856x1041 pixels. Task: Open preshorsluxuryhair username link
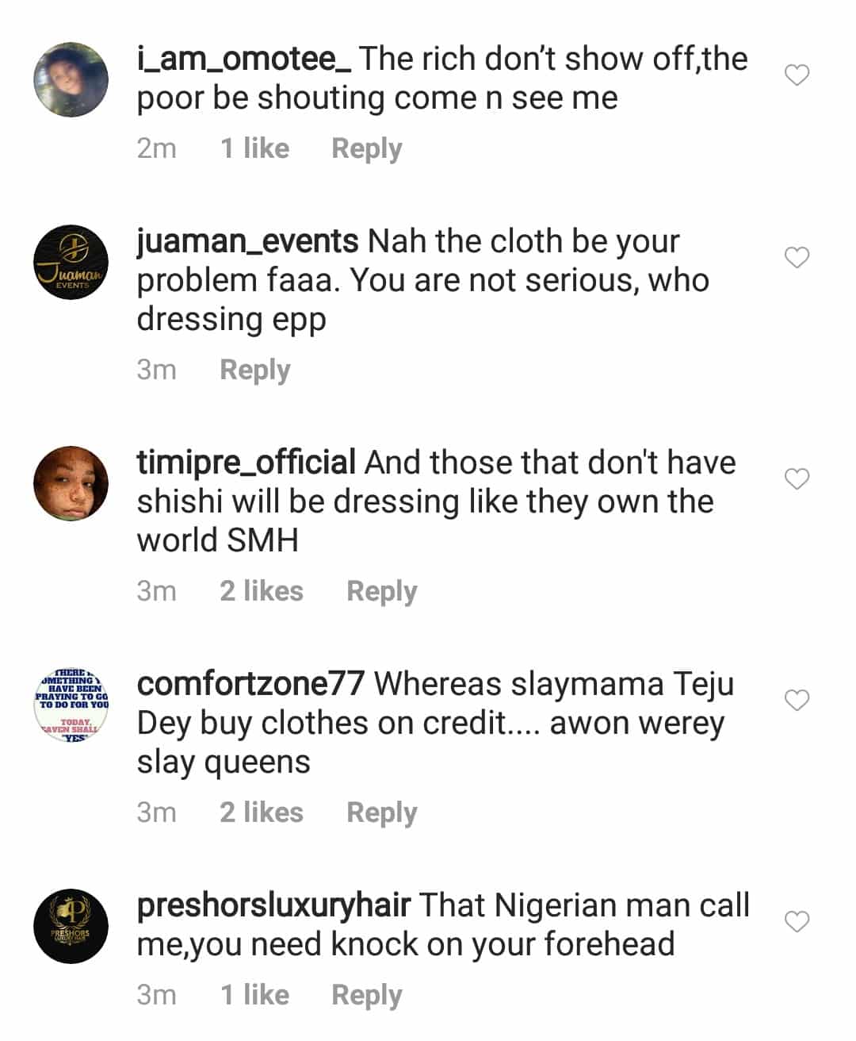click(x=273, y=905)
